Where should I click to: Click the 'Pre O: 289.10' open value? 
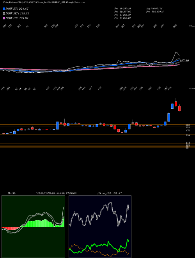[x=122, y=8]
